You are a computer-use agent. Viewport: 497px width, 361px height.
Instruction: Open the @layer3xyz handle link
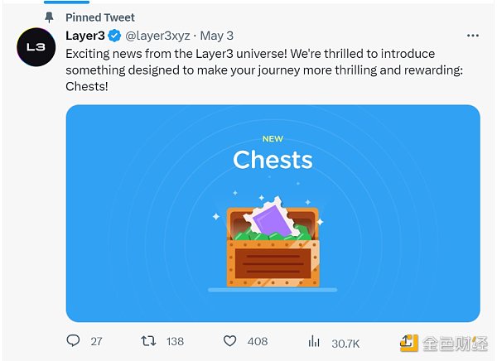click(x=157, y=36)
